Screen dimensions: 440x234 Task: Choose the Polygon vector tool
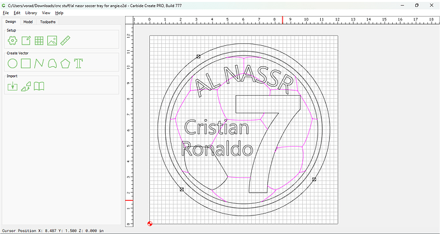point(65,64)
